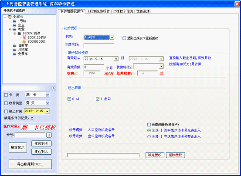Screen dimensions: 241x176
Task: Enable the 卡类 filter checkbox
Action: tap(6, 95)
